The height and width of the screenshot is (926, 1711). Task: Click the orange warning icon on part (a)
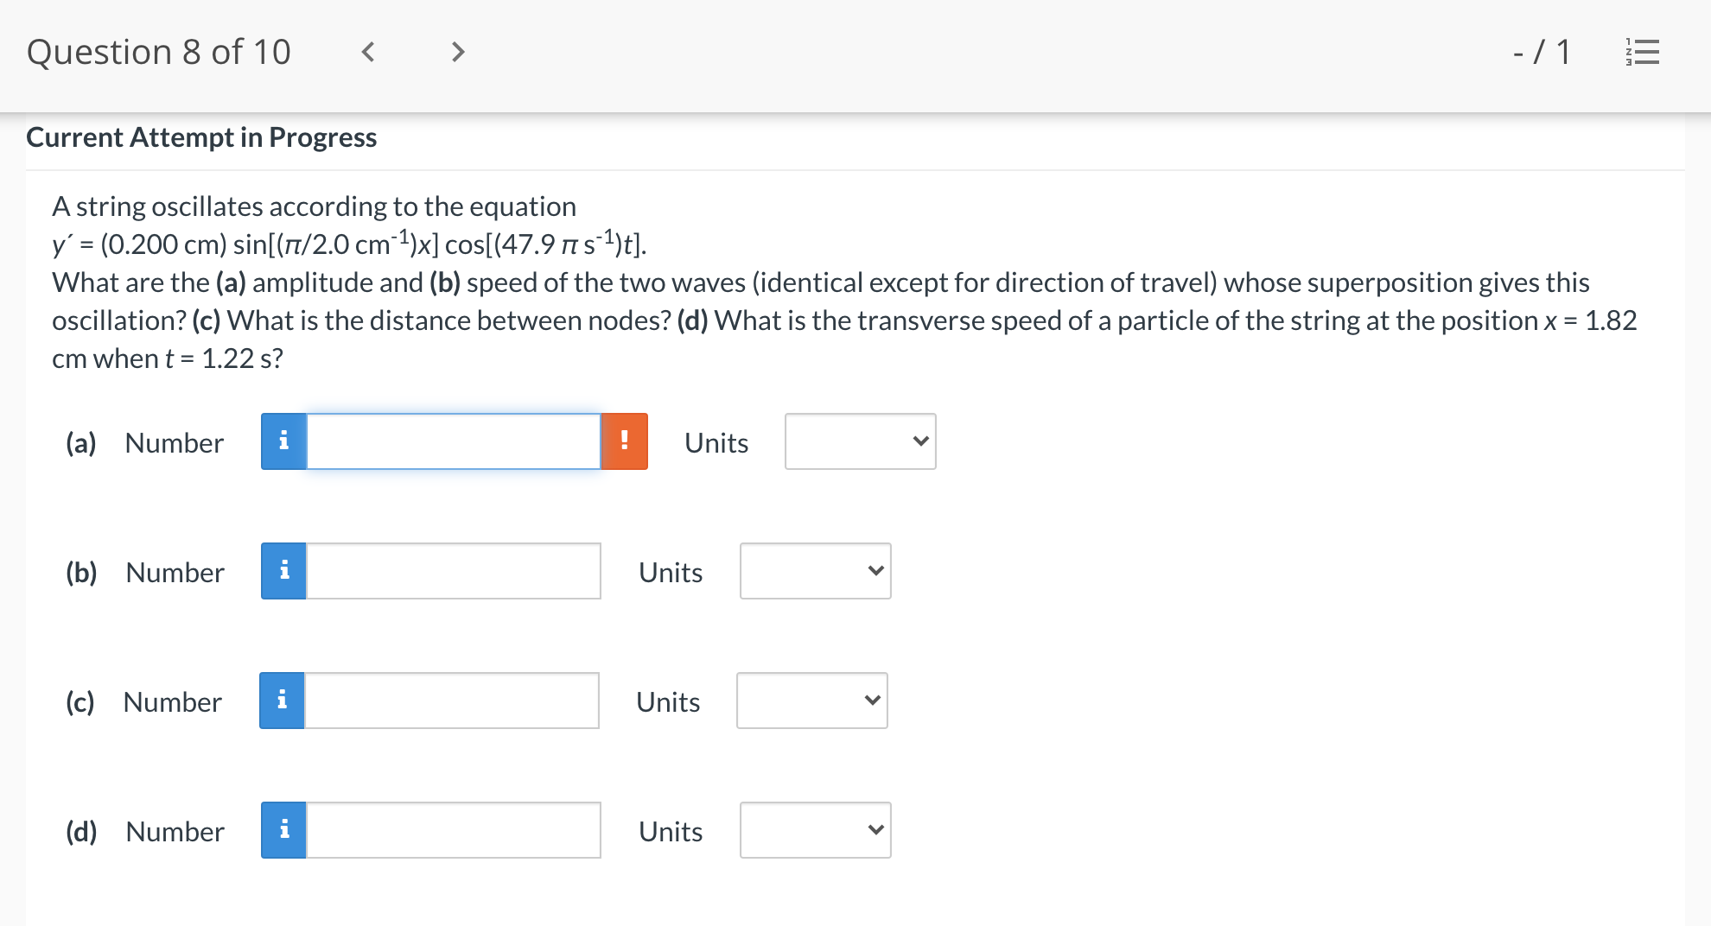point(625,441)
